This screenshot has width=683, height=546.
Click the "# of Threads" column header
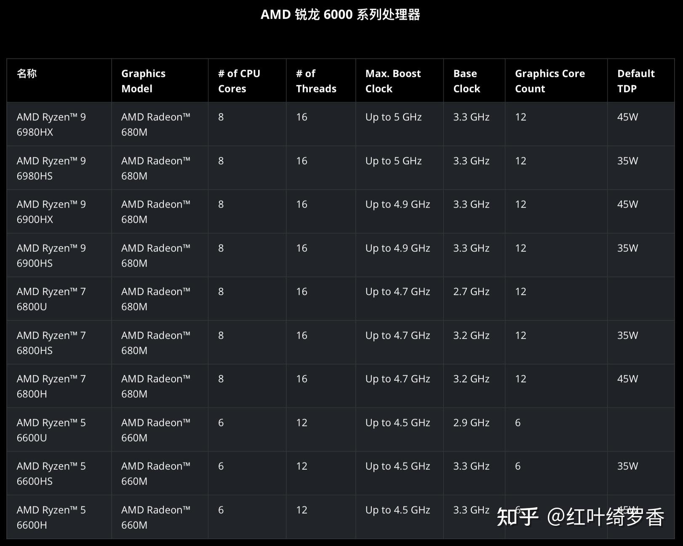pos(316,81)
